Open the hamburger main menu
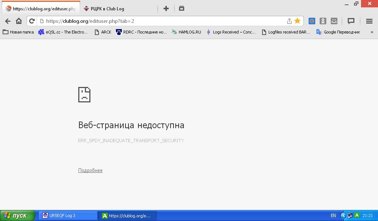Screen dimensions: 378x221 click(x=369, y=21)
